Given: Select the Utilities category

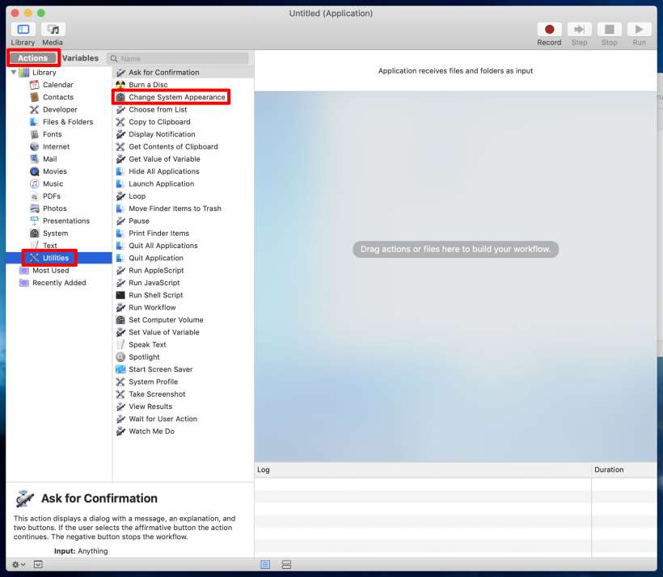Looking at the screenshot, I should 56,258.
